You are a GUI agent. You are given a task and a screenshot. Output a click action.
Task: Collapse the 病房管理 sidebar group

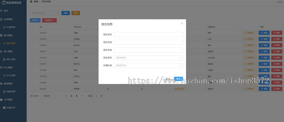point(23,84)
